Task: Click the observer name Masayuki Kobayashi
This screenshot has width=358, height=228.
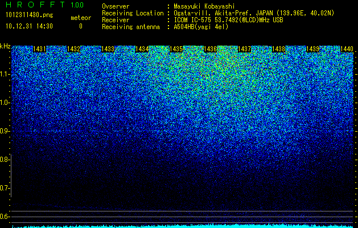Action: point(204,6)
